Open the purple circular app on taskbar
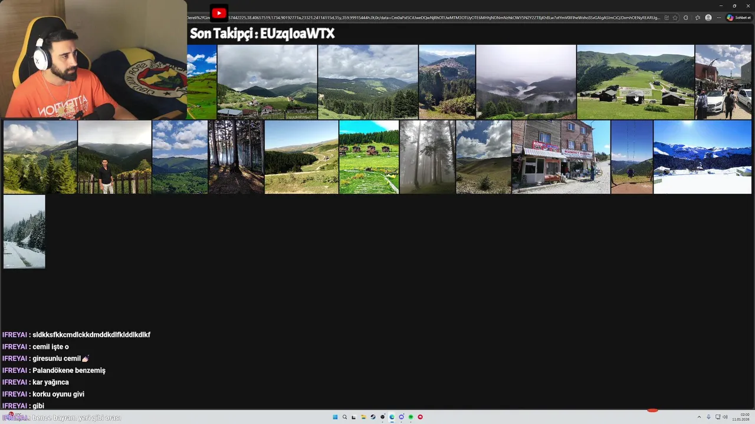 (401, 417)
